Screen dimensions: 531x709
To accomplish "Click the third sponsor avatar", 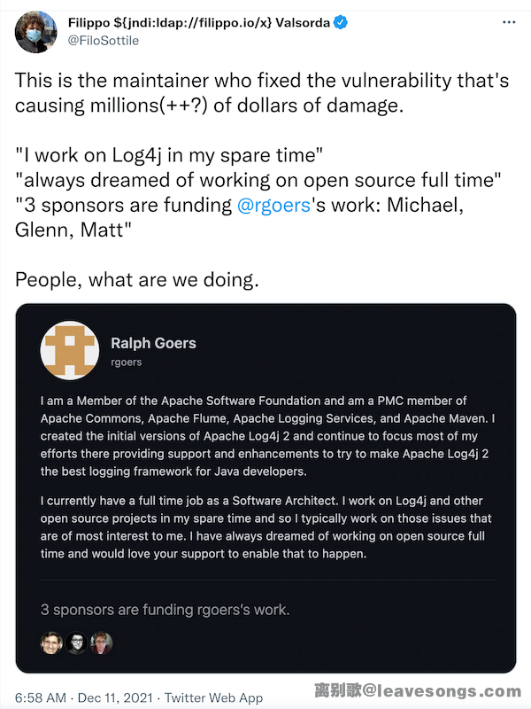I will click(102, 643).
